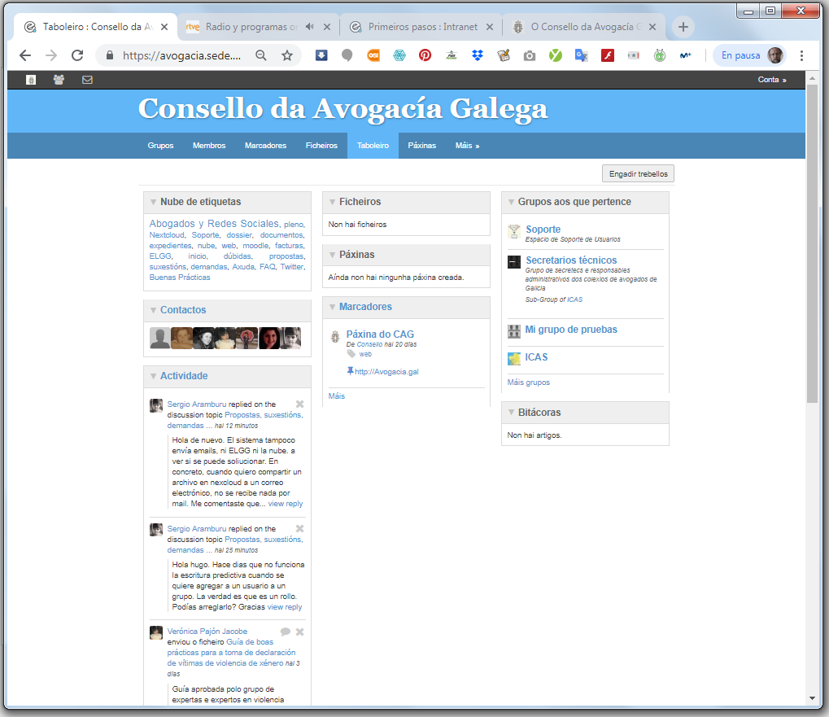Open the messages envelope icon in top bar
The image size is (829, 717).
[x=87, y=80]
